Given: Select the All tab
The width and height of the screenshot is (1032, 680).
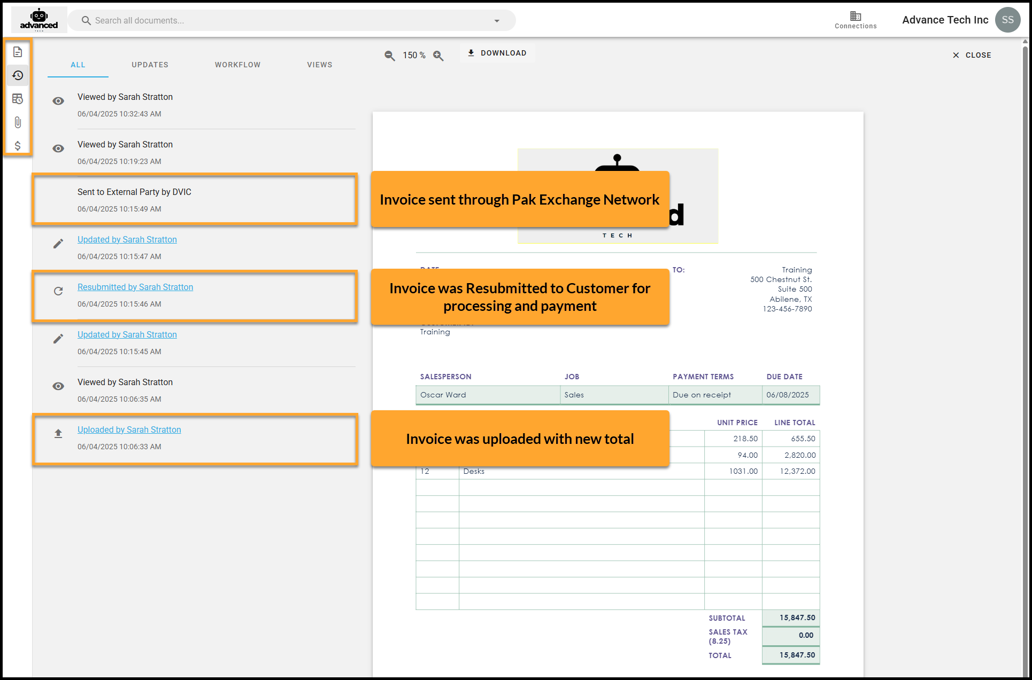Looking at the screenshot, I should 78,65.
